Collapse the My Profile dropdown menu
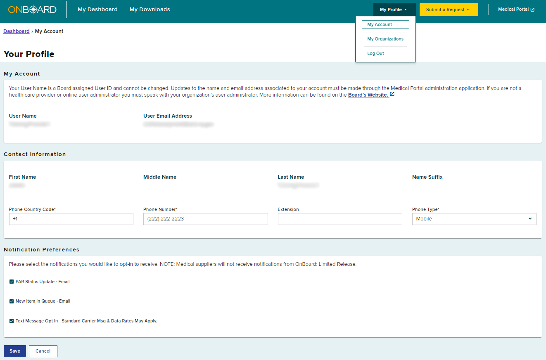The image size is (546, 360). [x=394, y=9]
